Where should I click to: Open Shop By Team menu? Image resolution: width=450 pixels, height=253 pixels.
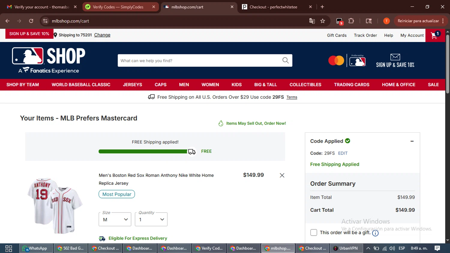[23, 85]
